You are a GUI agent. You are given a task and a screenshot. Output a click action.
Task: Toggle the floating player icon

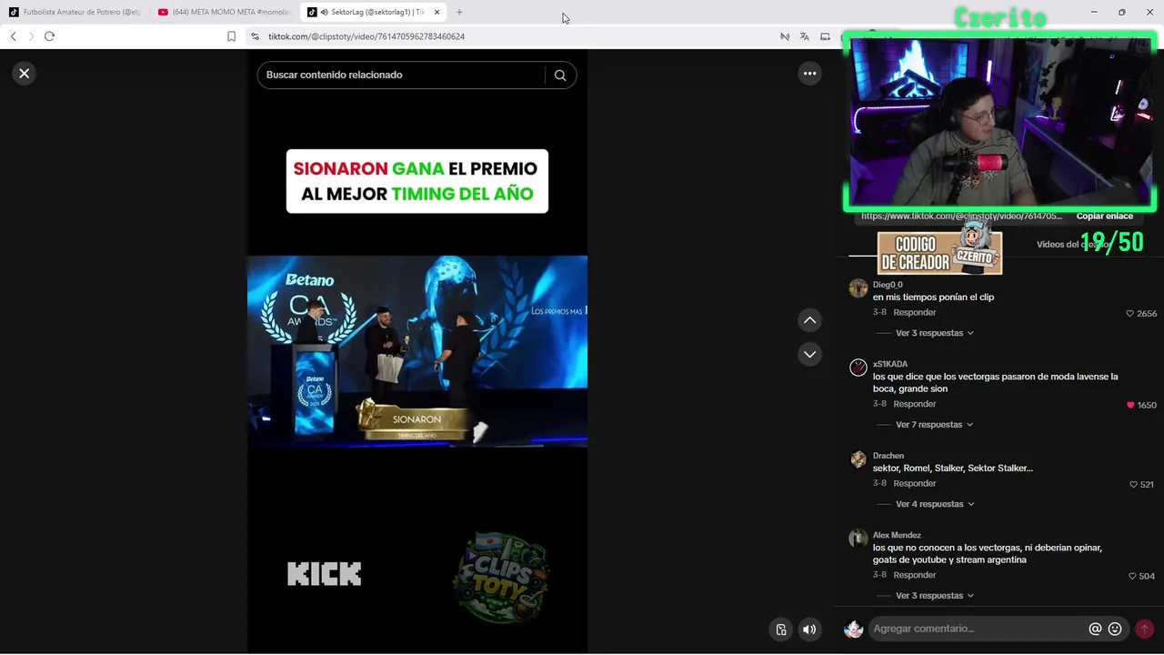click(x=781, y=630)
